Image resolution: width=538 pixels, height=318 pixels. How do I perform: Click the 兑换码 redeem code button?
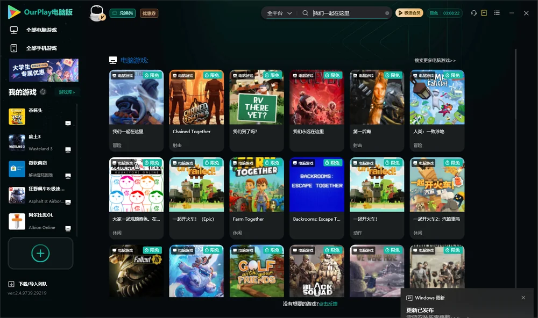[123, 13]
